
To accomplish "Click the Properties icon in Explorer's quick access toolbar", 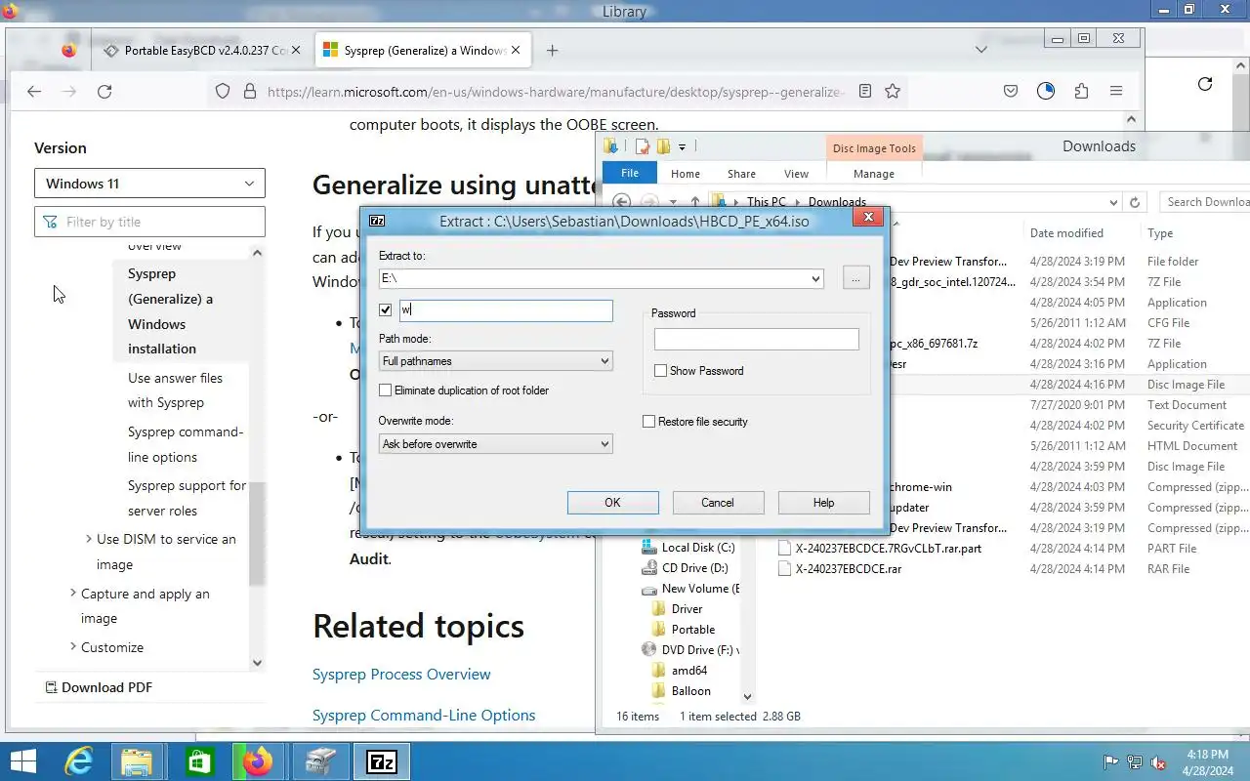I will 643,146.
